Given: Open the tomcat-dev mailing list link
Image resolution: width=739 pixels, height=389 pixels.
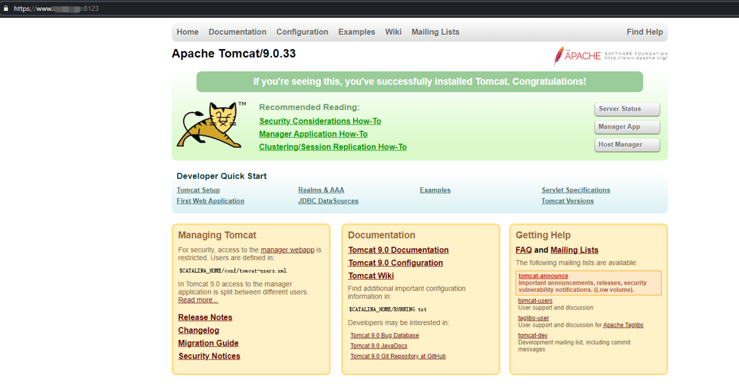Looking at the screenshot, I should click(533, 335).
